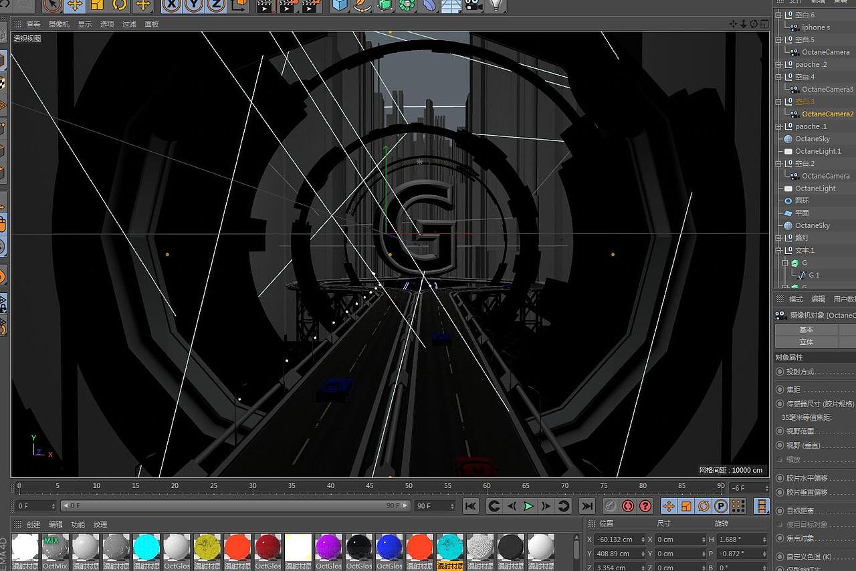
Task: Open the viewport 过滤 menu
Action: [x=129, y=24]
